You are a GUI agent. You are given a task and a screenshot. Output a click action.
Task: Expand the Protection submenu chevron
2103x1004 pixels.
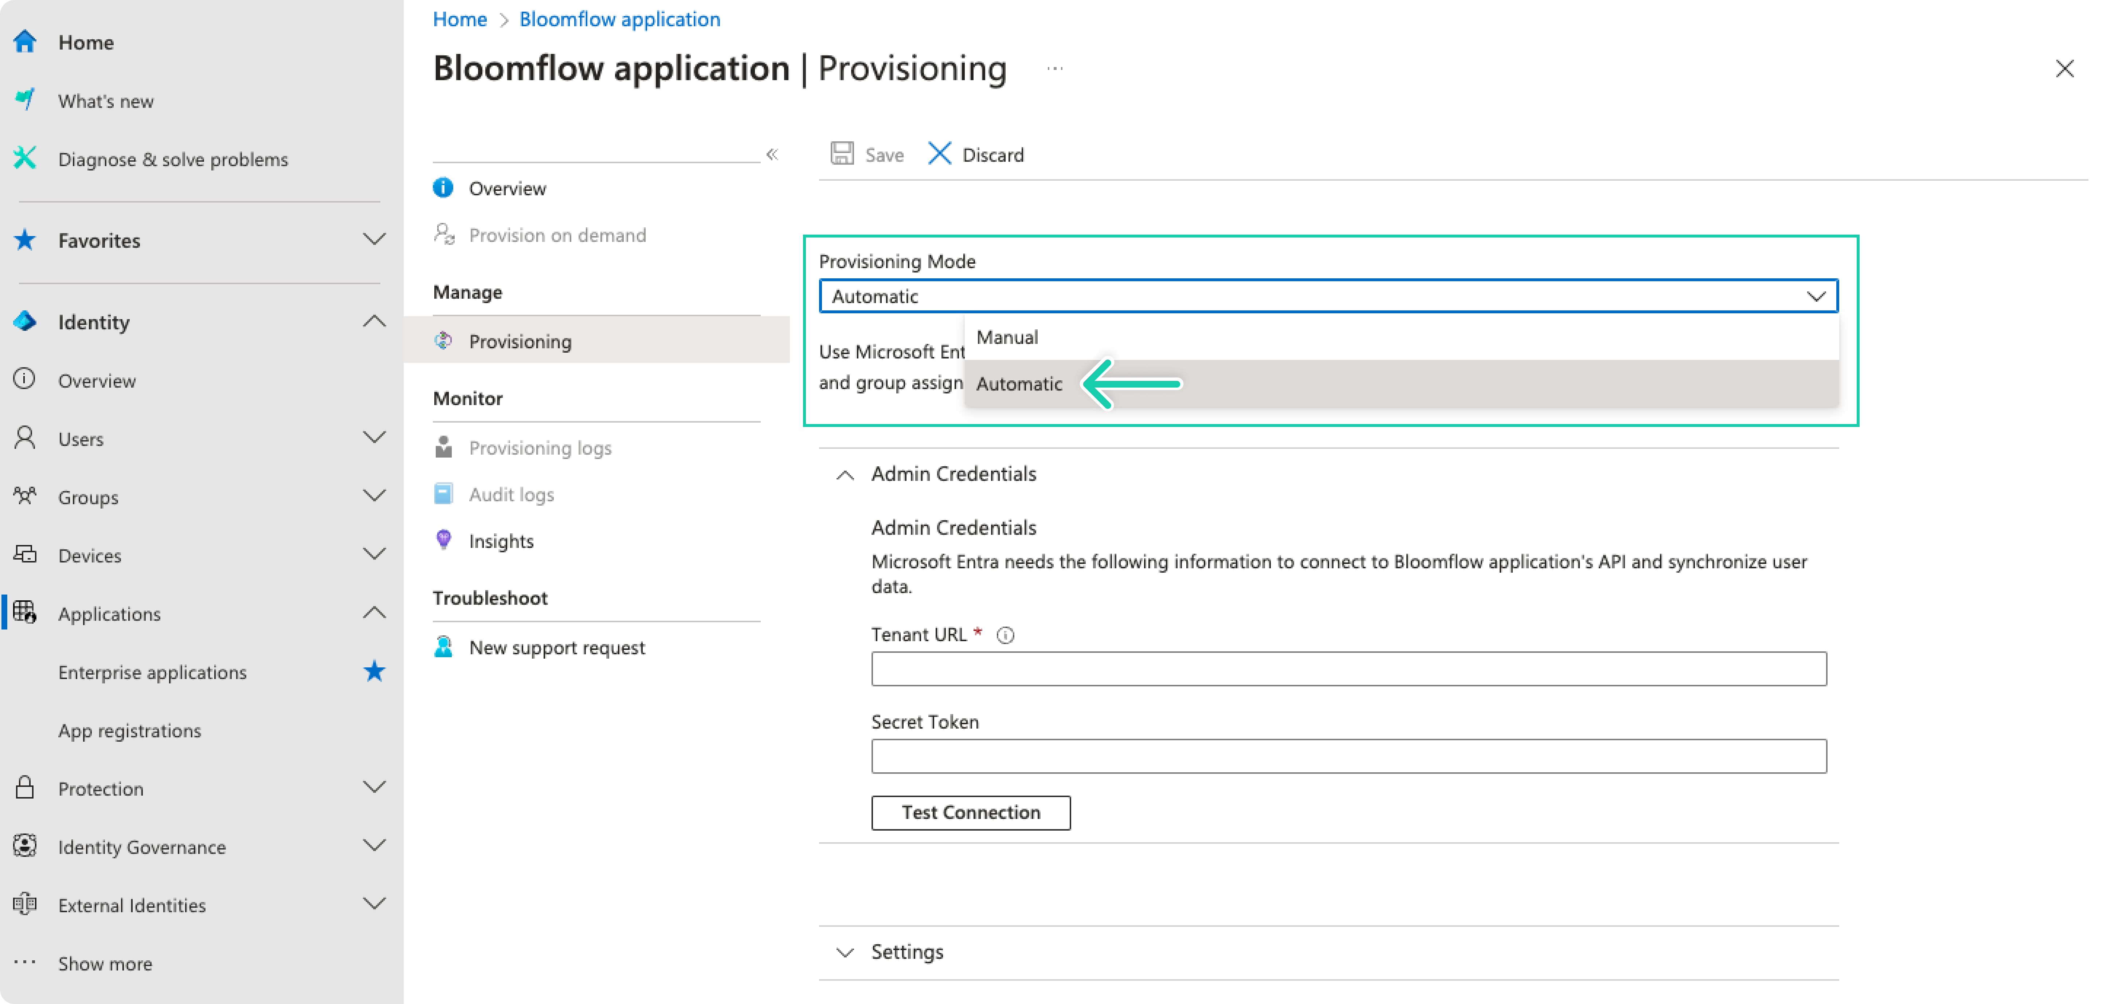click(374, 787)
